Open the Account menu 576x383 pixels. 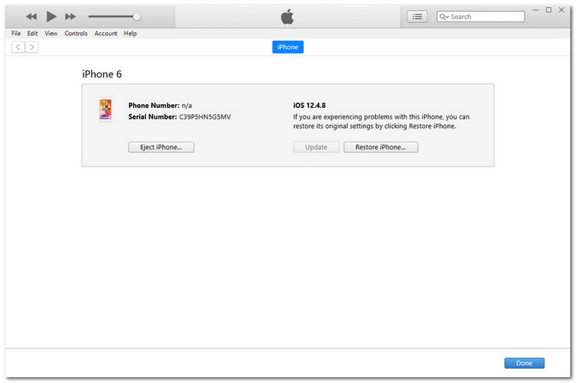tap(106, 33)
